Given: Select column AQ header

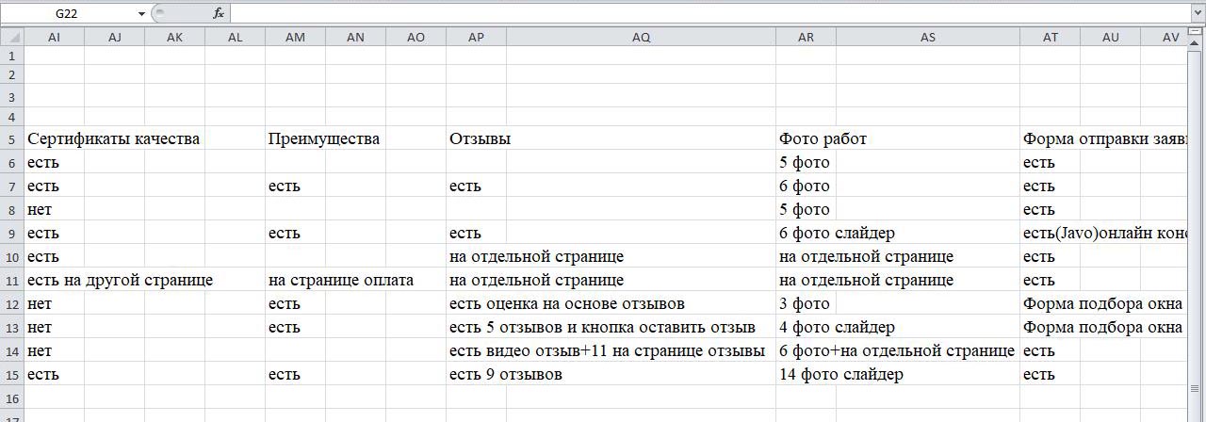Looking at the screenshot, I should point(641,37).
